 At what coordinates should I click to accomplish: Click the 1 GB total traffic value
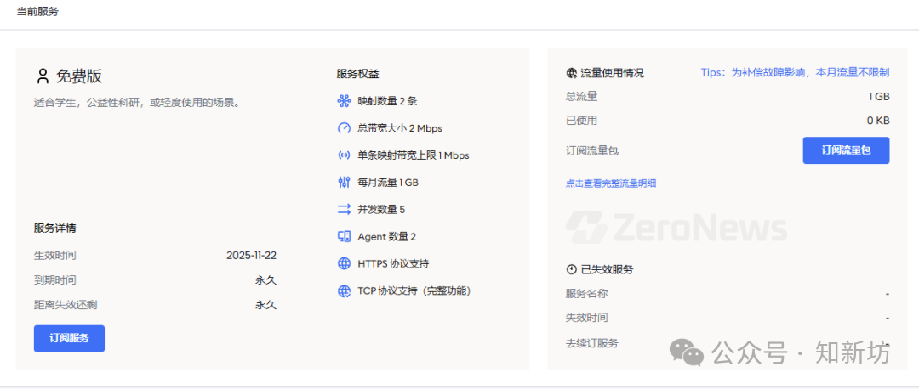879,97
